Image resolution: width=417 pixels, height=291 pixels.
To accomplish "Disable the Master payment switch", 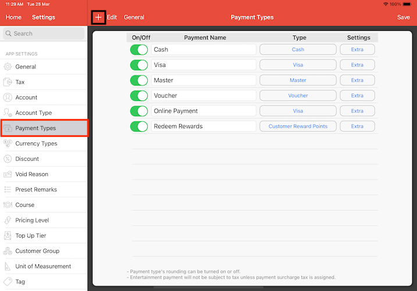I will (139, 81).
